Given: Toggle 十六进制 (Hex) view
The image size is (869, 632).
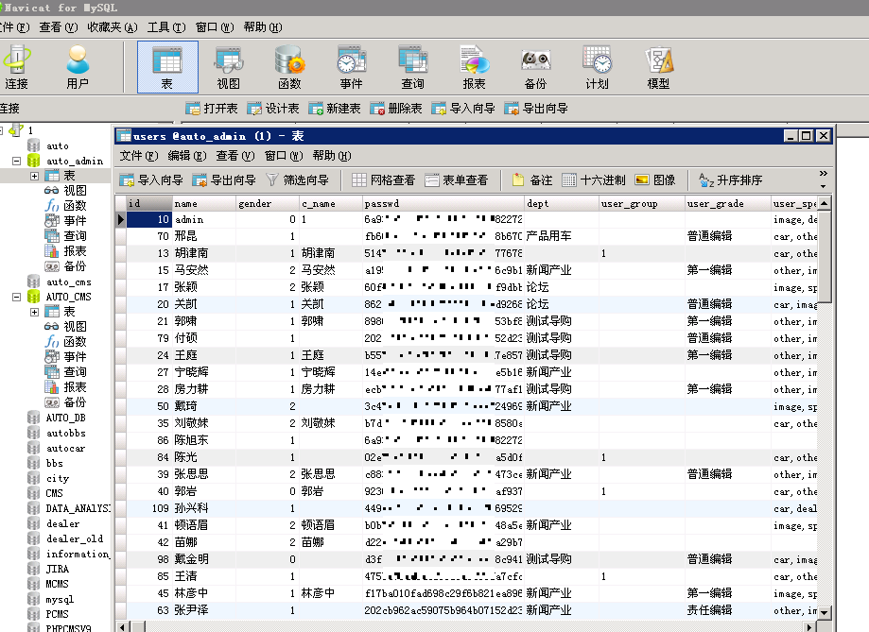Looking at the screenshot, I should click(594, 180).
